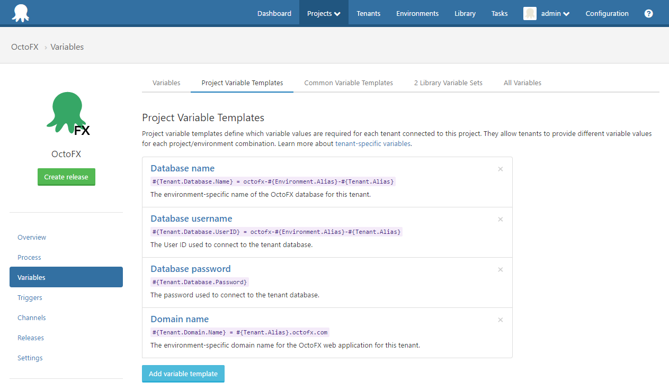Select the 2 Library Variable Sets tab
The width and height of the screenshot is (669, 391).
[448, 83]
